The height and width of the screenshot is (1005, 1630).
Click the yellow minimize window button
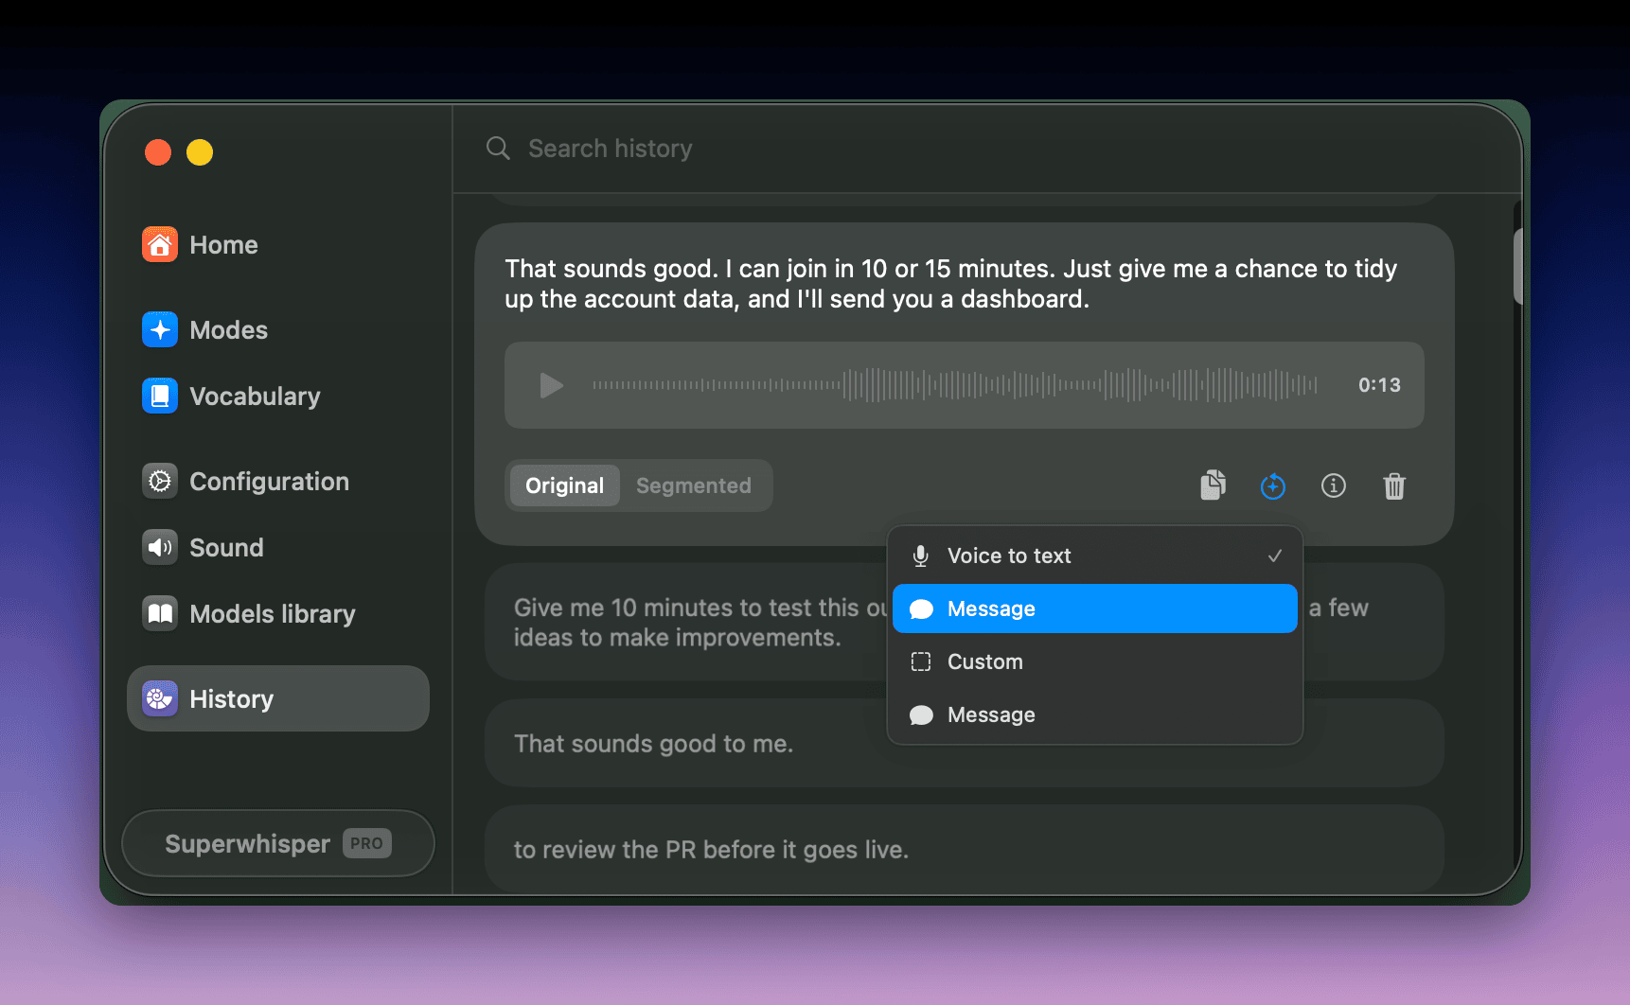pyautogui.click(x=200, y=152)
